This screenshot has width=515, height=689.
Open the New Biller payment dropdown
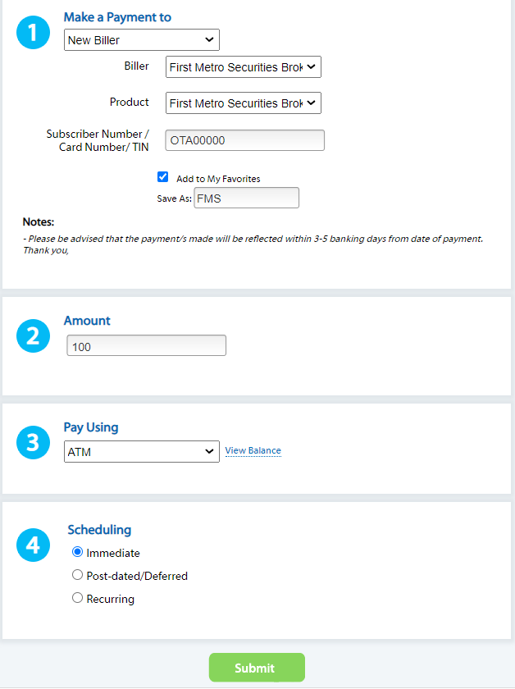[142, 40]
